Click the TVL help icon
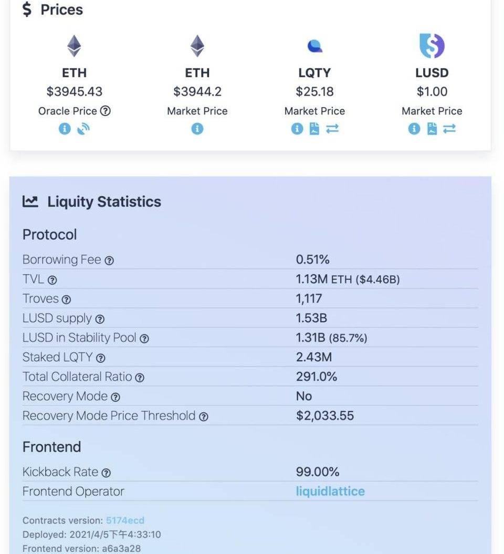Screen dimensions: 504x554 [52, 280]
